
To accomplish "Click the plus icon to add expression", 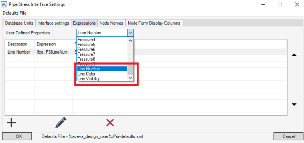I will click(11, 122).
